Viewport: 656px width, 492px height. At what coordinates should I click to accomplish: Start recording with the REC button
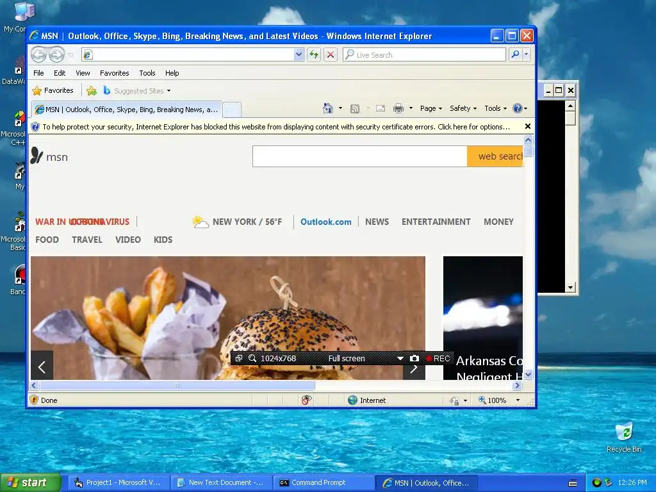(438, 359)
